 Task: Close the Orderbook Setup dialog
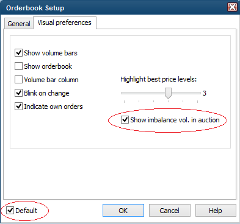pos(232,7)
